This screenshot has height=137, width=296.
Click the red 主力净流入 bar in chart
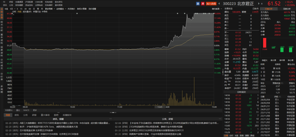(x=264, y=44)
